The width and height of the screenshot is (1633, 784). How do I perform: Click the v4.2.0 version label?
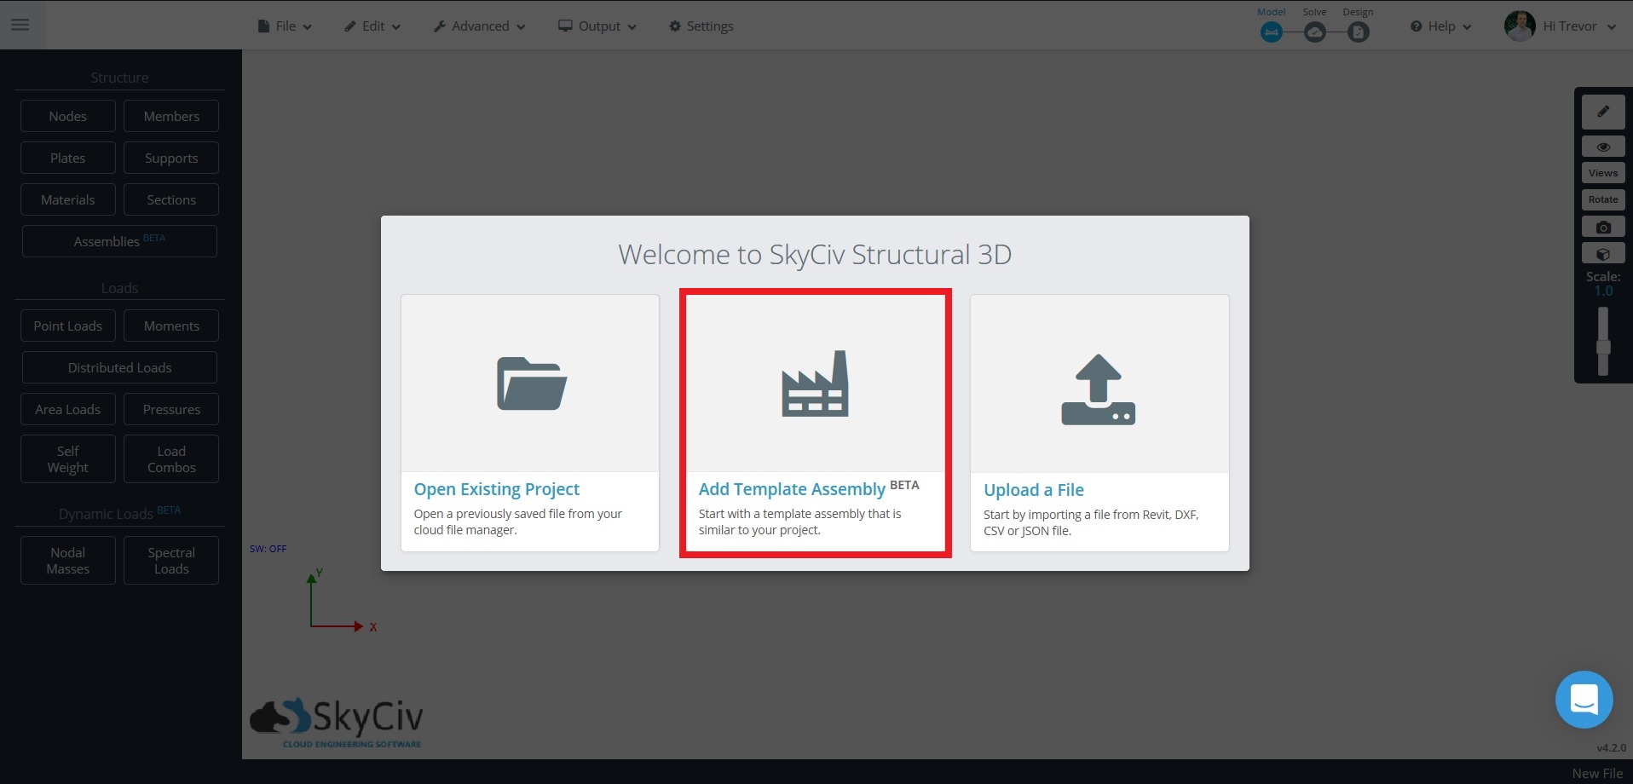(x=1611, y=748)
